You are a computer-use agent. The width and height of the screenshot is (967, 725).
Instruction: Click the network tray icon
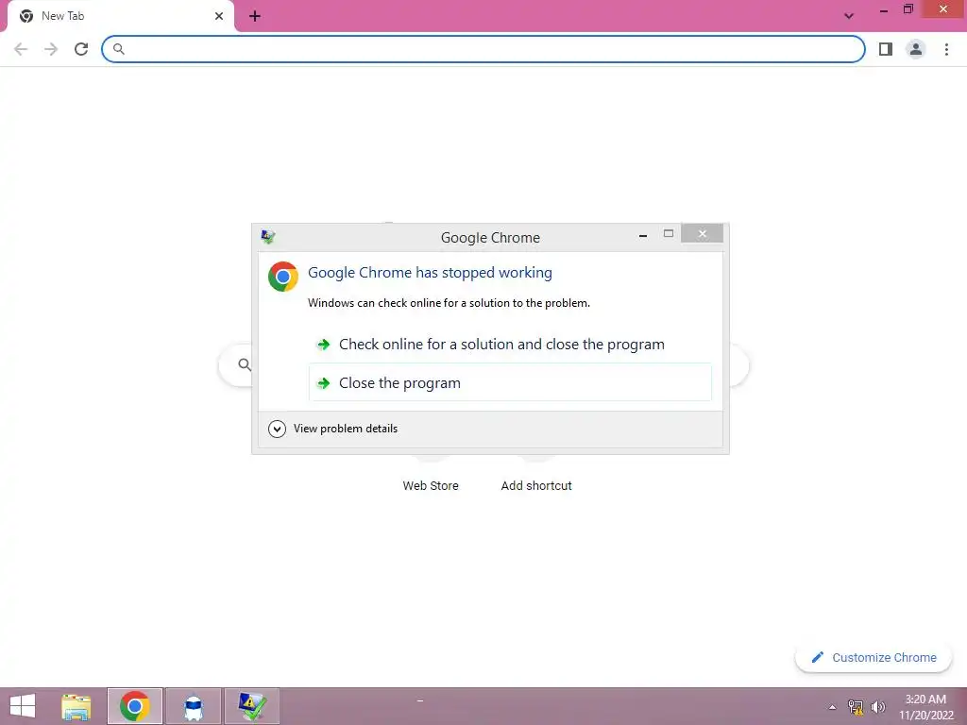pyautogui.click(x=856, y=707)
